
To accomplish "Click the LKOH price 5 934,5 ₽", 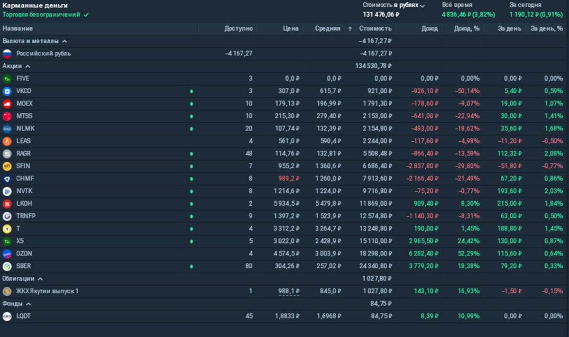I will pos(287,204).
